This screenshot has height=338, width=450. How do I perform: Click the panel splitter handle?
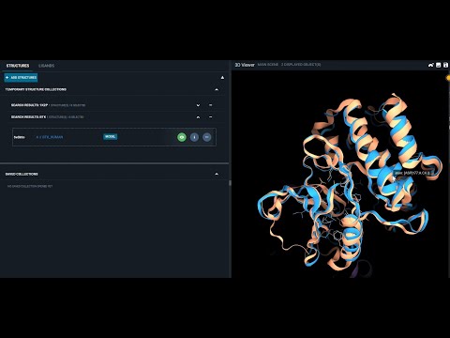(230, 183)
